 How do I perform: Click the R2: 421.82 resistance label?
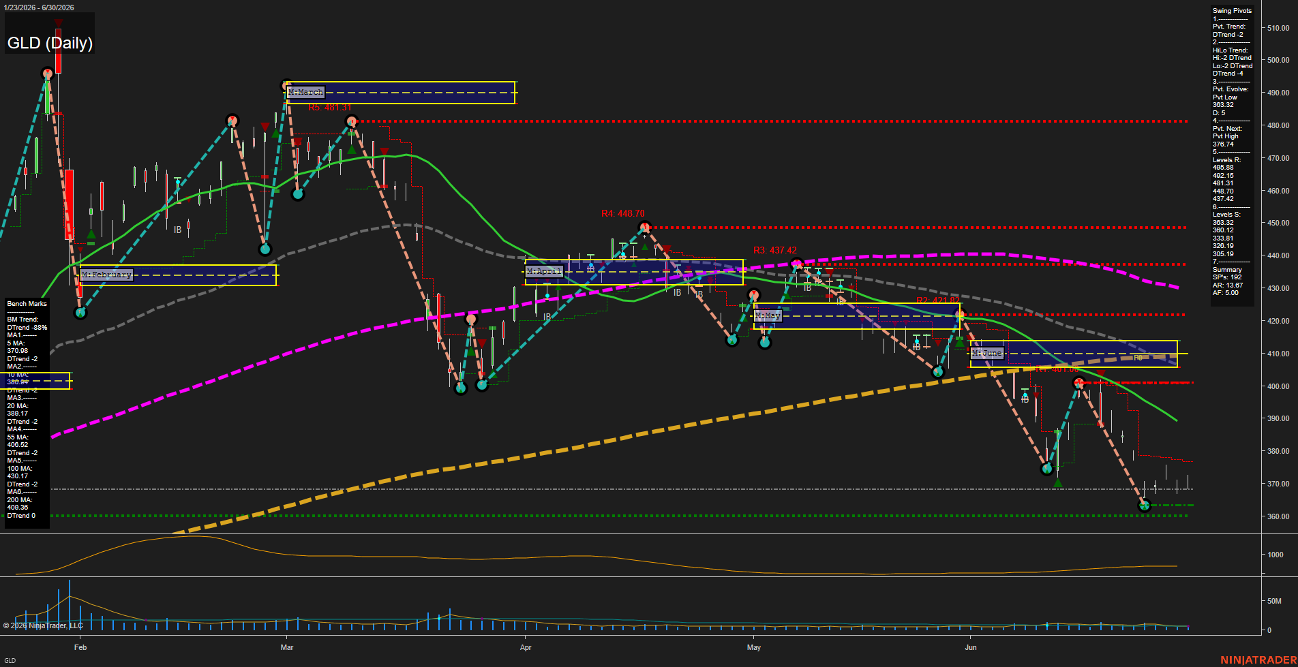pyautogui.click(x=938, y=300)
